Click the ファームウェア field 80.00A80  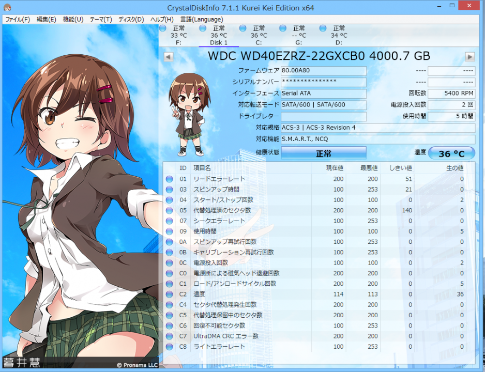pos(324,70)
